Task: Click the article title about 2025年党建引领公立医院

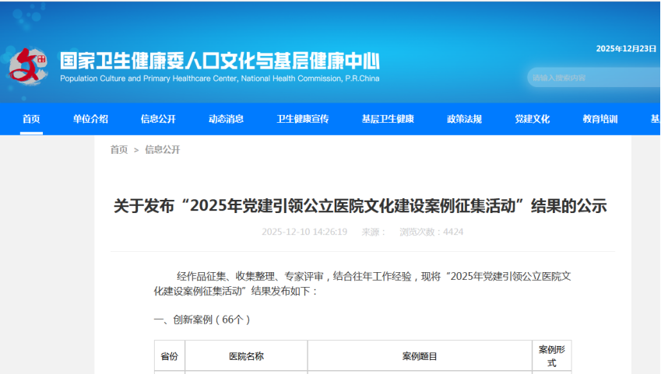Action: [360, 206]
